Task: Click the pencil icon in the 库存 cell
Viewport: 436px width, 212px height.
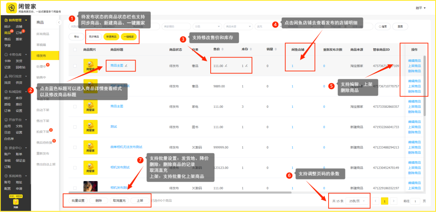Action: pyautogui.click(x=246, y=66)
